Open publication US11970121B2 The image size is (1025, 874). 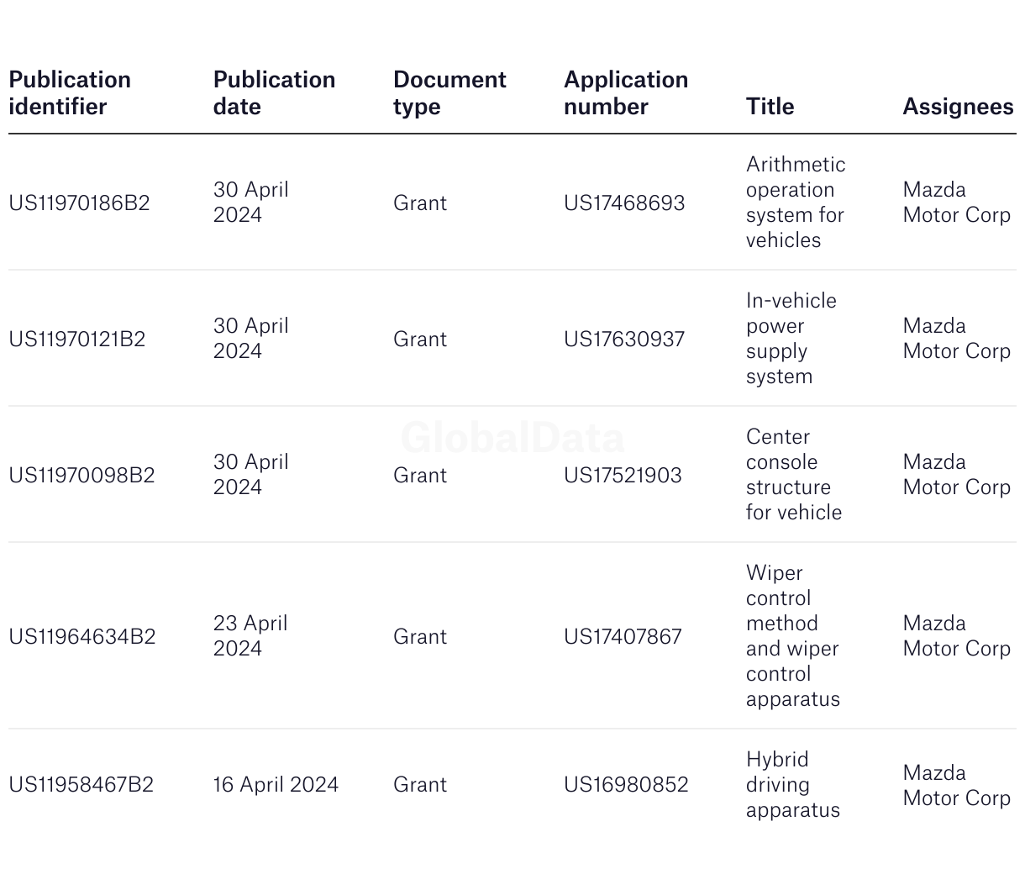(77, 339)
